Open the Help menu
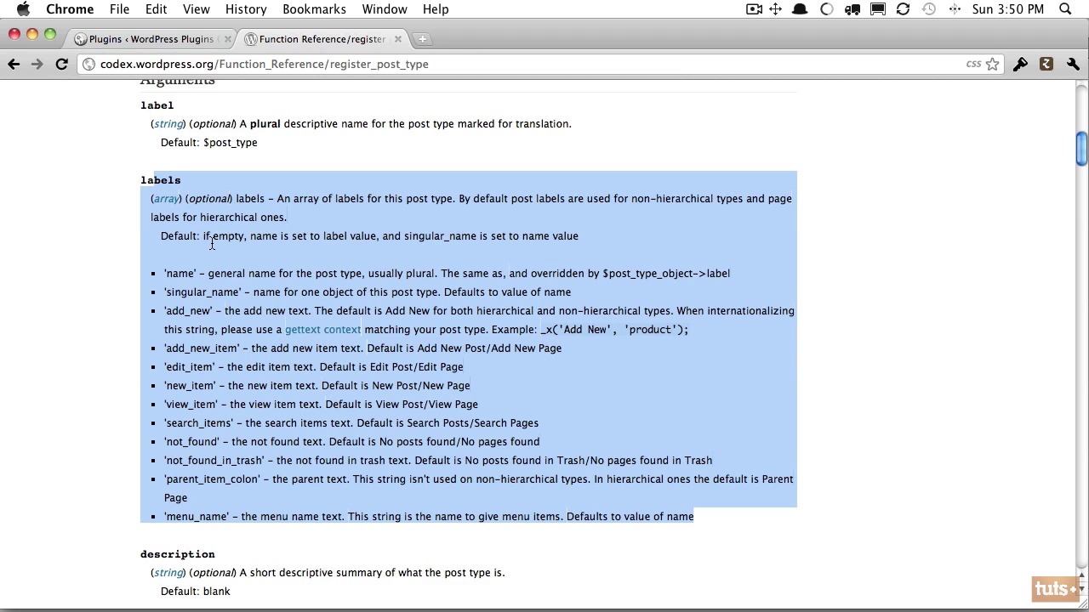This screenshot has width=1089, height=612. coord(436,9)
